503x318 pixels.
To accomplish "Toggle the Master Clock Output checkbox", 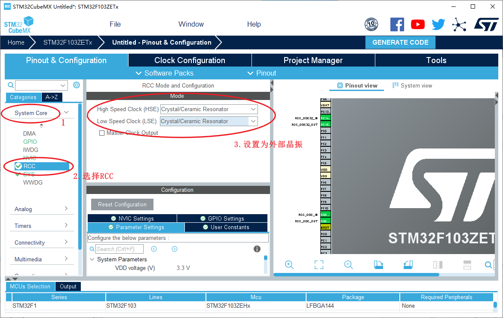I will (102, 133).
